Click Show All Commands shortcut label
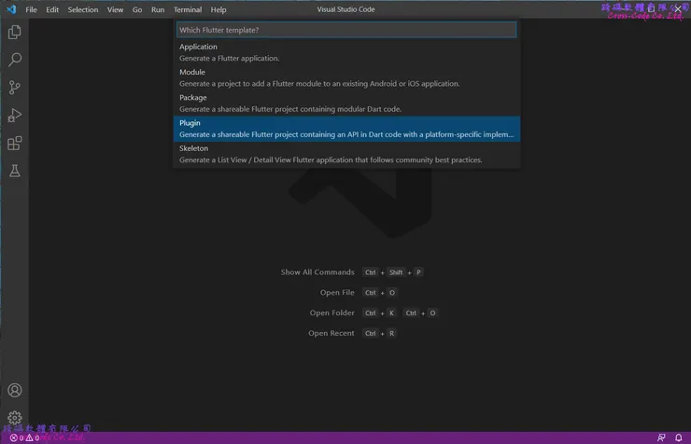 click(x=317, y=272)
